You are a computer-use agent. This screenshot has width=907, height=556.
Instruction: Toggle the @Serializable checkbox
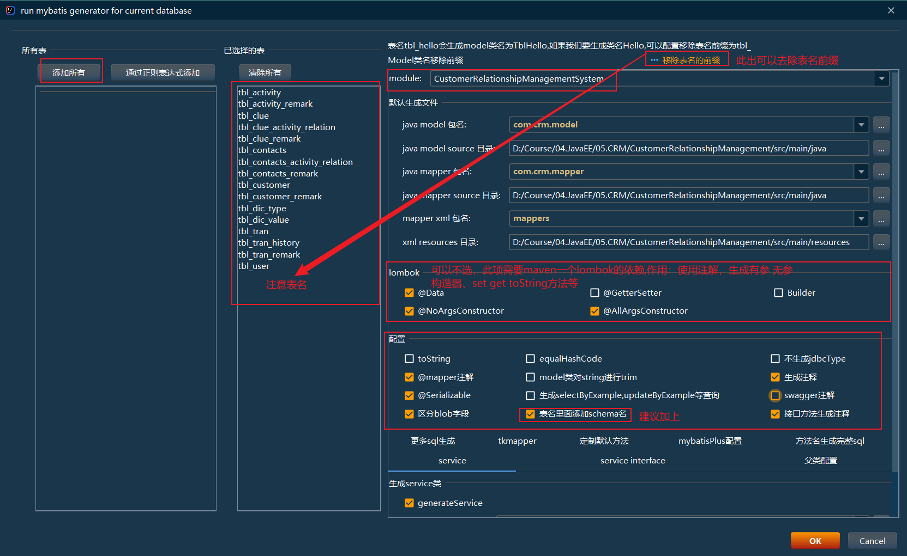point(409,395)
